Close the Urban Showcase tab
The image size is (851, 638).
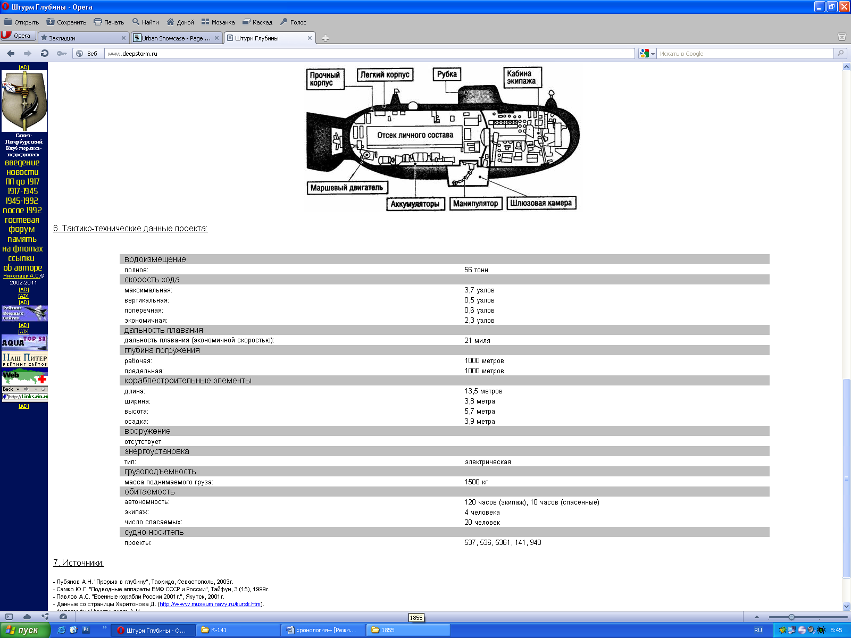pos(217,38)
